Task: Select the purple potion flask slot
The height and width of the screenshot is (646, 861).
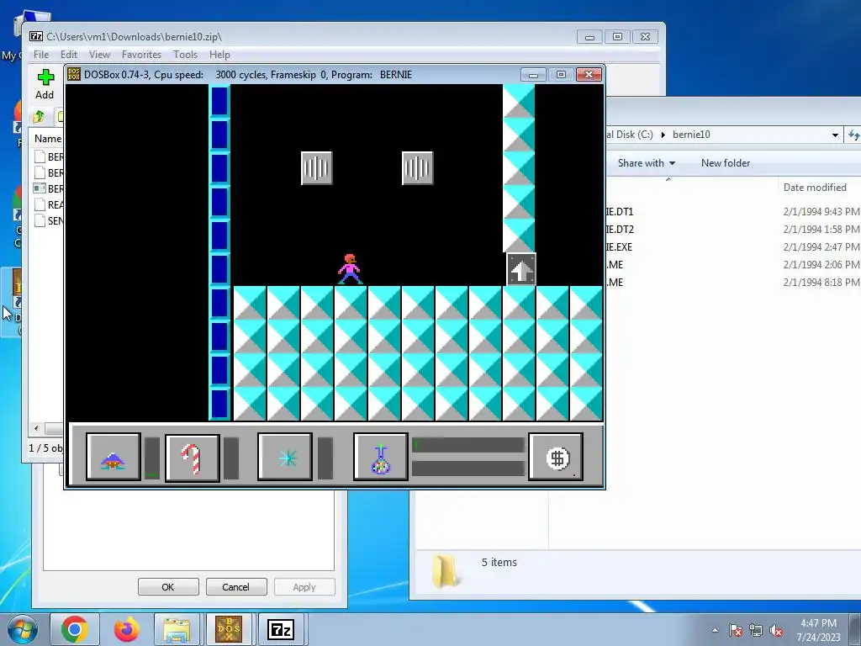Action: point(381,457)
